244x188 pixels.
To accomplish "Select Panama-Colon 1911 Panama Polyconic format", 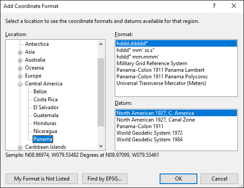I will [x=176, y=77].
